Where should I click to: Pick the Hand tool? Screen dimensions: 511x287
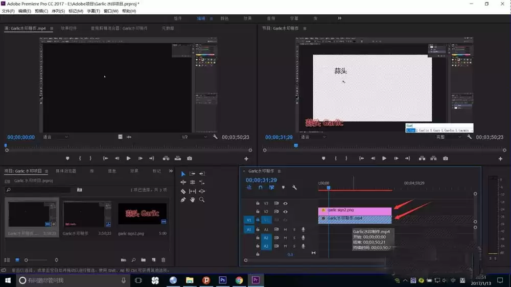click(x=193, y=200)
